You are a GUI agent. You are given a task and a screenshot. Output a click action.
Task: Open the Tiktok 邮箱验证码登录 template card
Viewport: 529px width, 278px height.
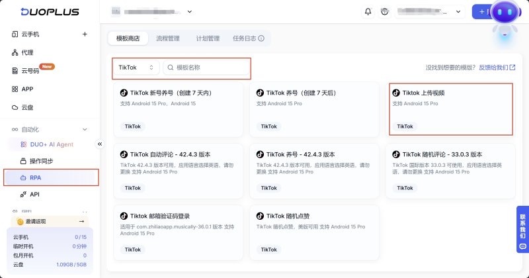[178, 233]
